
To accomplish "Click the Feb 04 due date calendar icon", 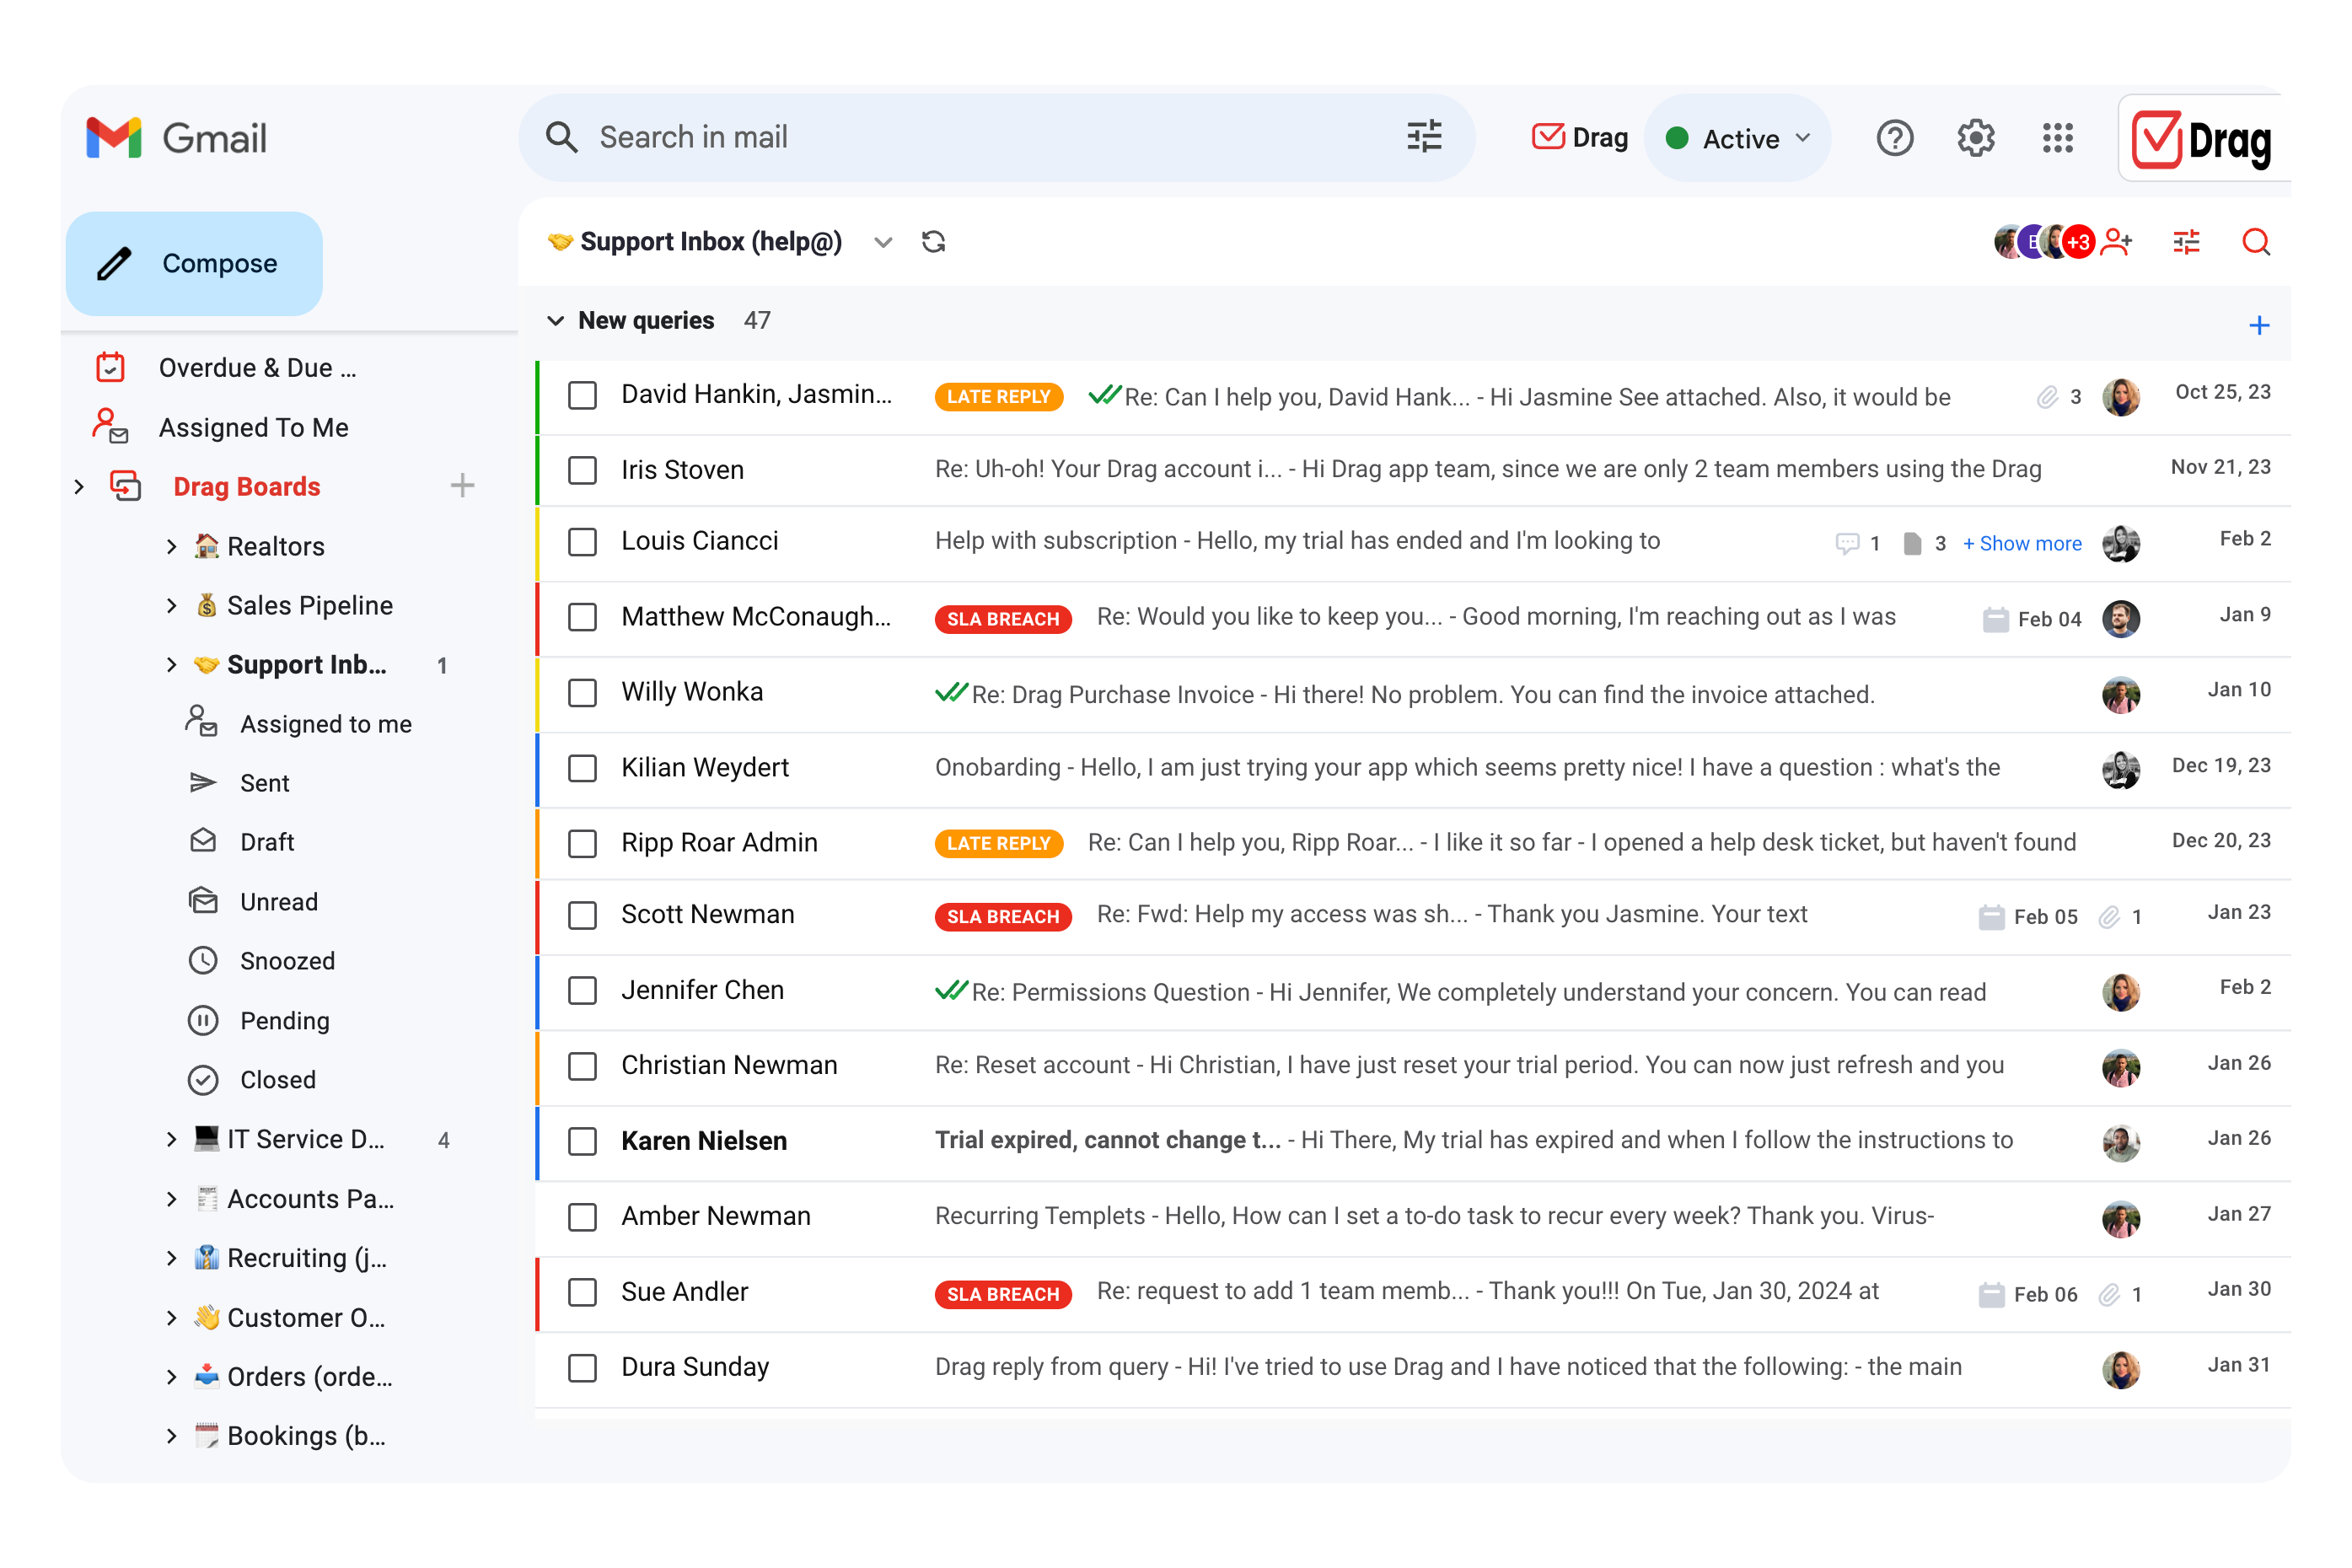I will click(1995, 619).
